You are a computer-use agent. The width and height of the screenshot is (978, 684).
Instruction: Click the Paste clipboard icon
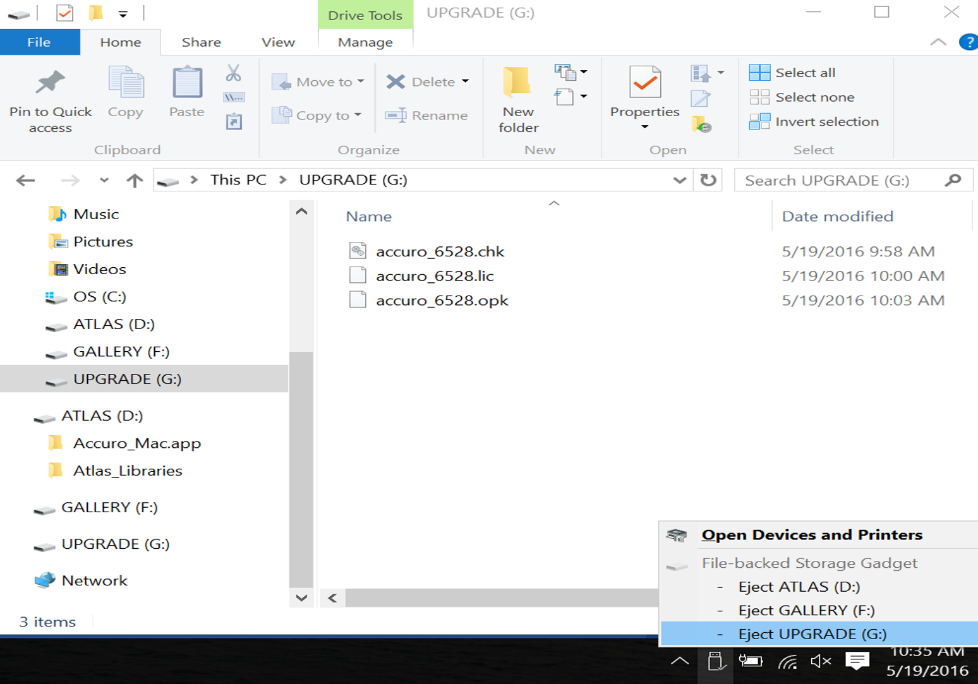tap(187, 82)
